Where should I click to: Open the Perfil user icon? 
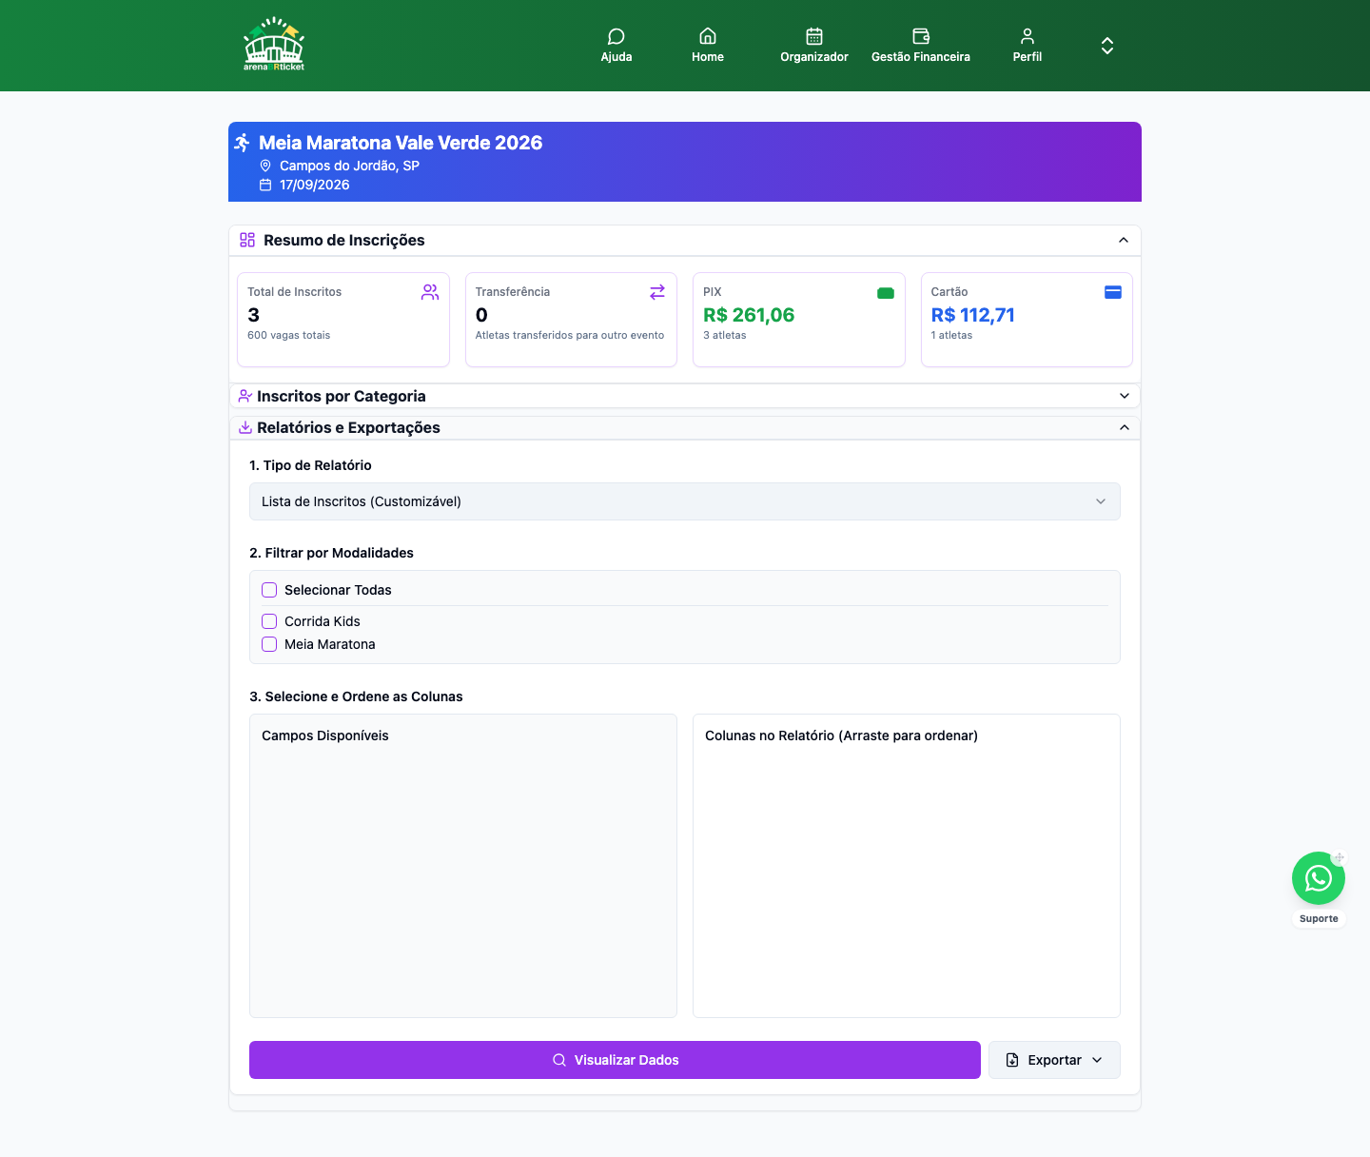pyautogui.click(x=1027, y=36)
